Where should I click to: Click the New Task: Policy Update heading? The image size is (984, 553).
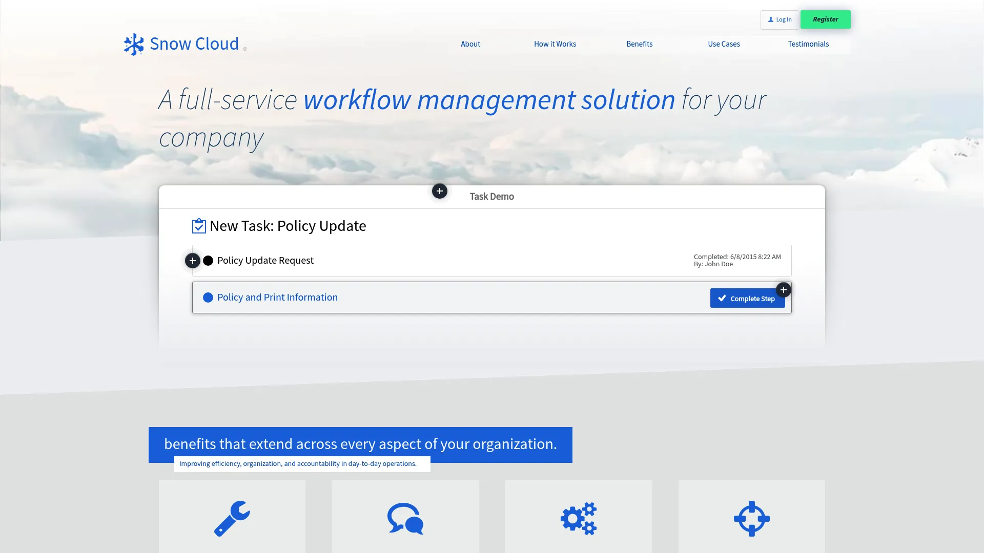coord(288,226)
